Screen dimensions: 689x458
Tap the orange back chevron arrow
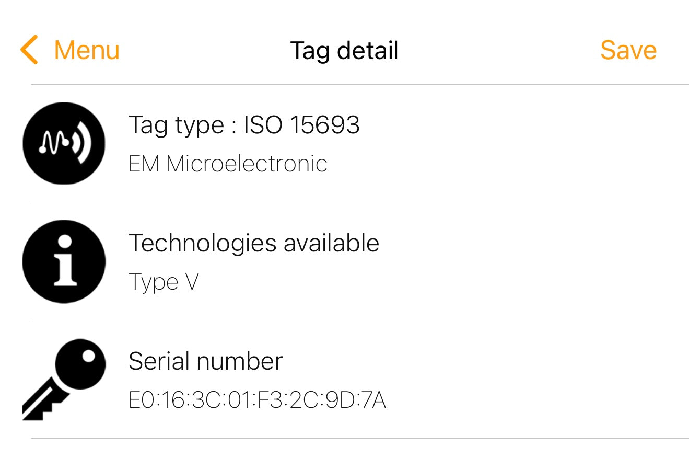coord(29,50)
